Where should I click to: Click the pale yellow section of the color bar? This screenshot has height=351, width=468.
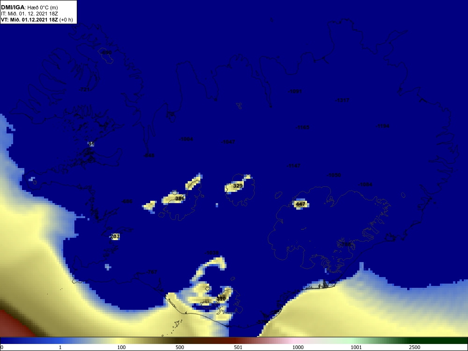click(119, 341)
